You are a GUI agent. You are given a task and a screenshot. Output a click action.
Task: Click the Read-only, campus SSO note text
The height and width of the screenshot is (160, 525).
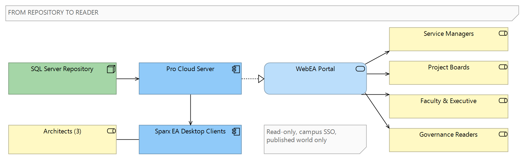pos(301,136)
